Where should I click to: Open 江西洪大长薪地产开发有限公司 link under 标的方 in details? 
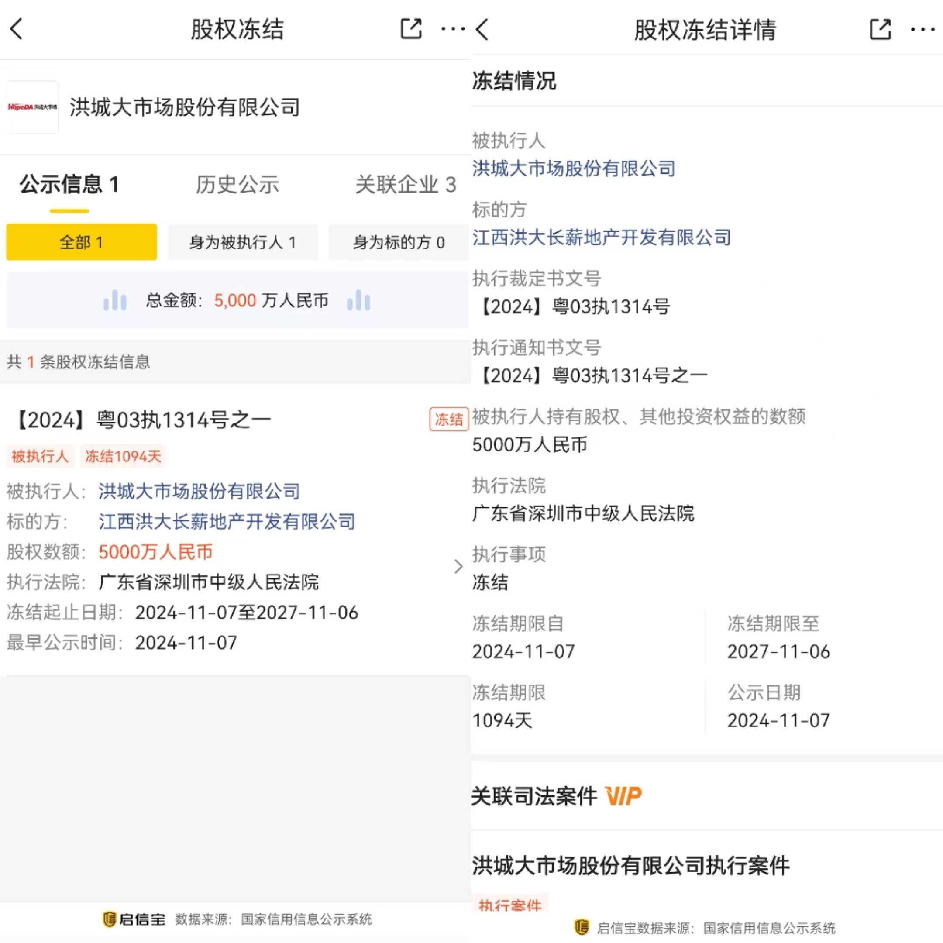[601, 237]
